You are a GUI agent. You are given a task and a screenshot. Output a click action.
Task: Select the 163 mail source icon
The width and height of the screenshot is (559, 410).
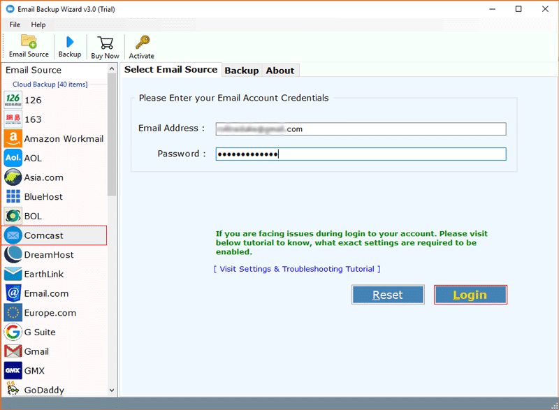click(x=13, y=119)
